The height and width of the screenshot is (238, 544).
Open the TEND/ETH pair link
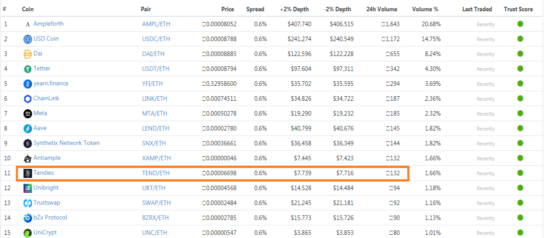(155, 173)
